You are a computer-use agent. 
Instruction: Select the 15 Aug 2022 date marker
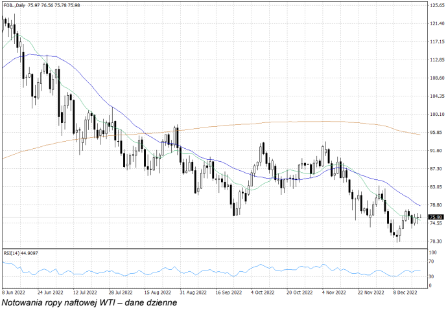(x=158, y=292)
